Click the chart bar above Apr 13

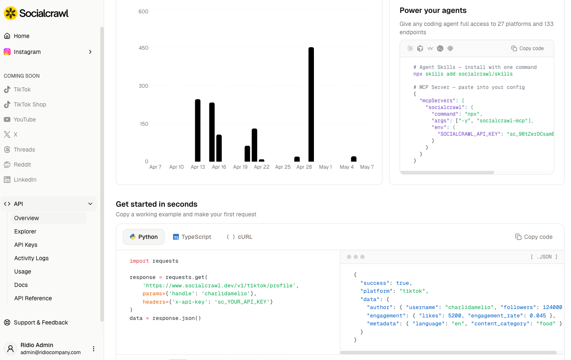pos(198,130)
